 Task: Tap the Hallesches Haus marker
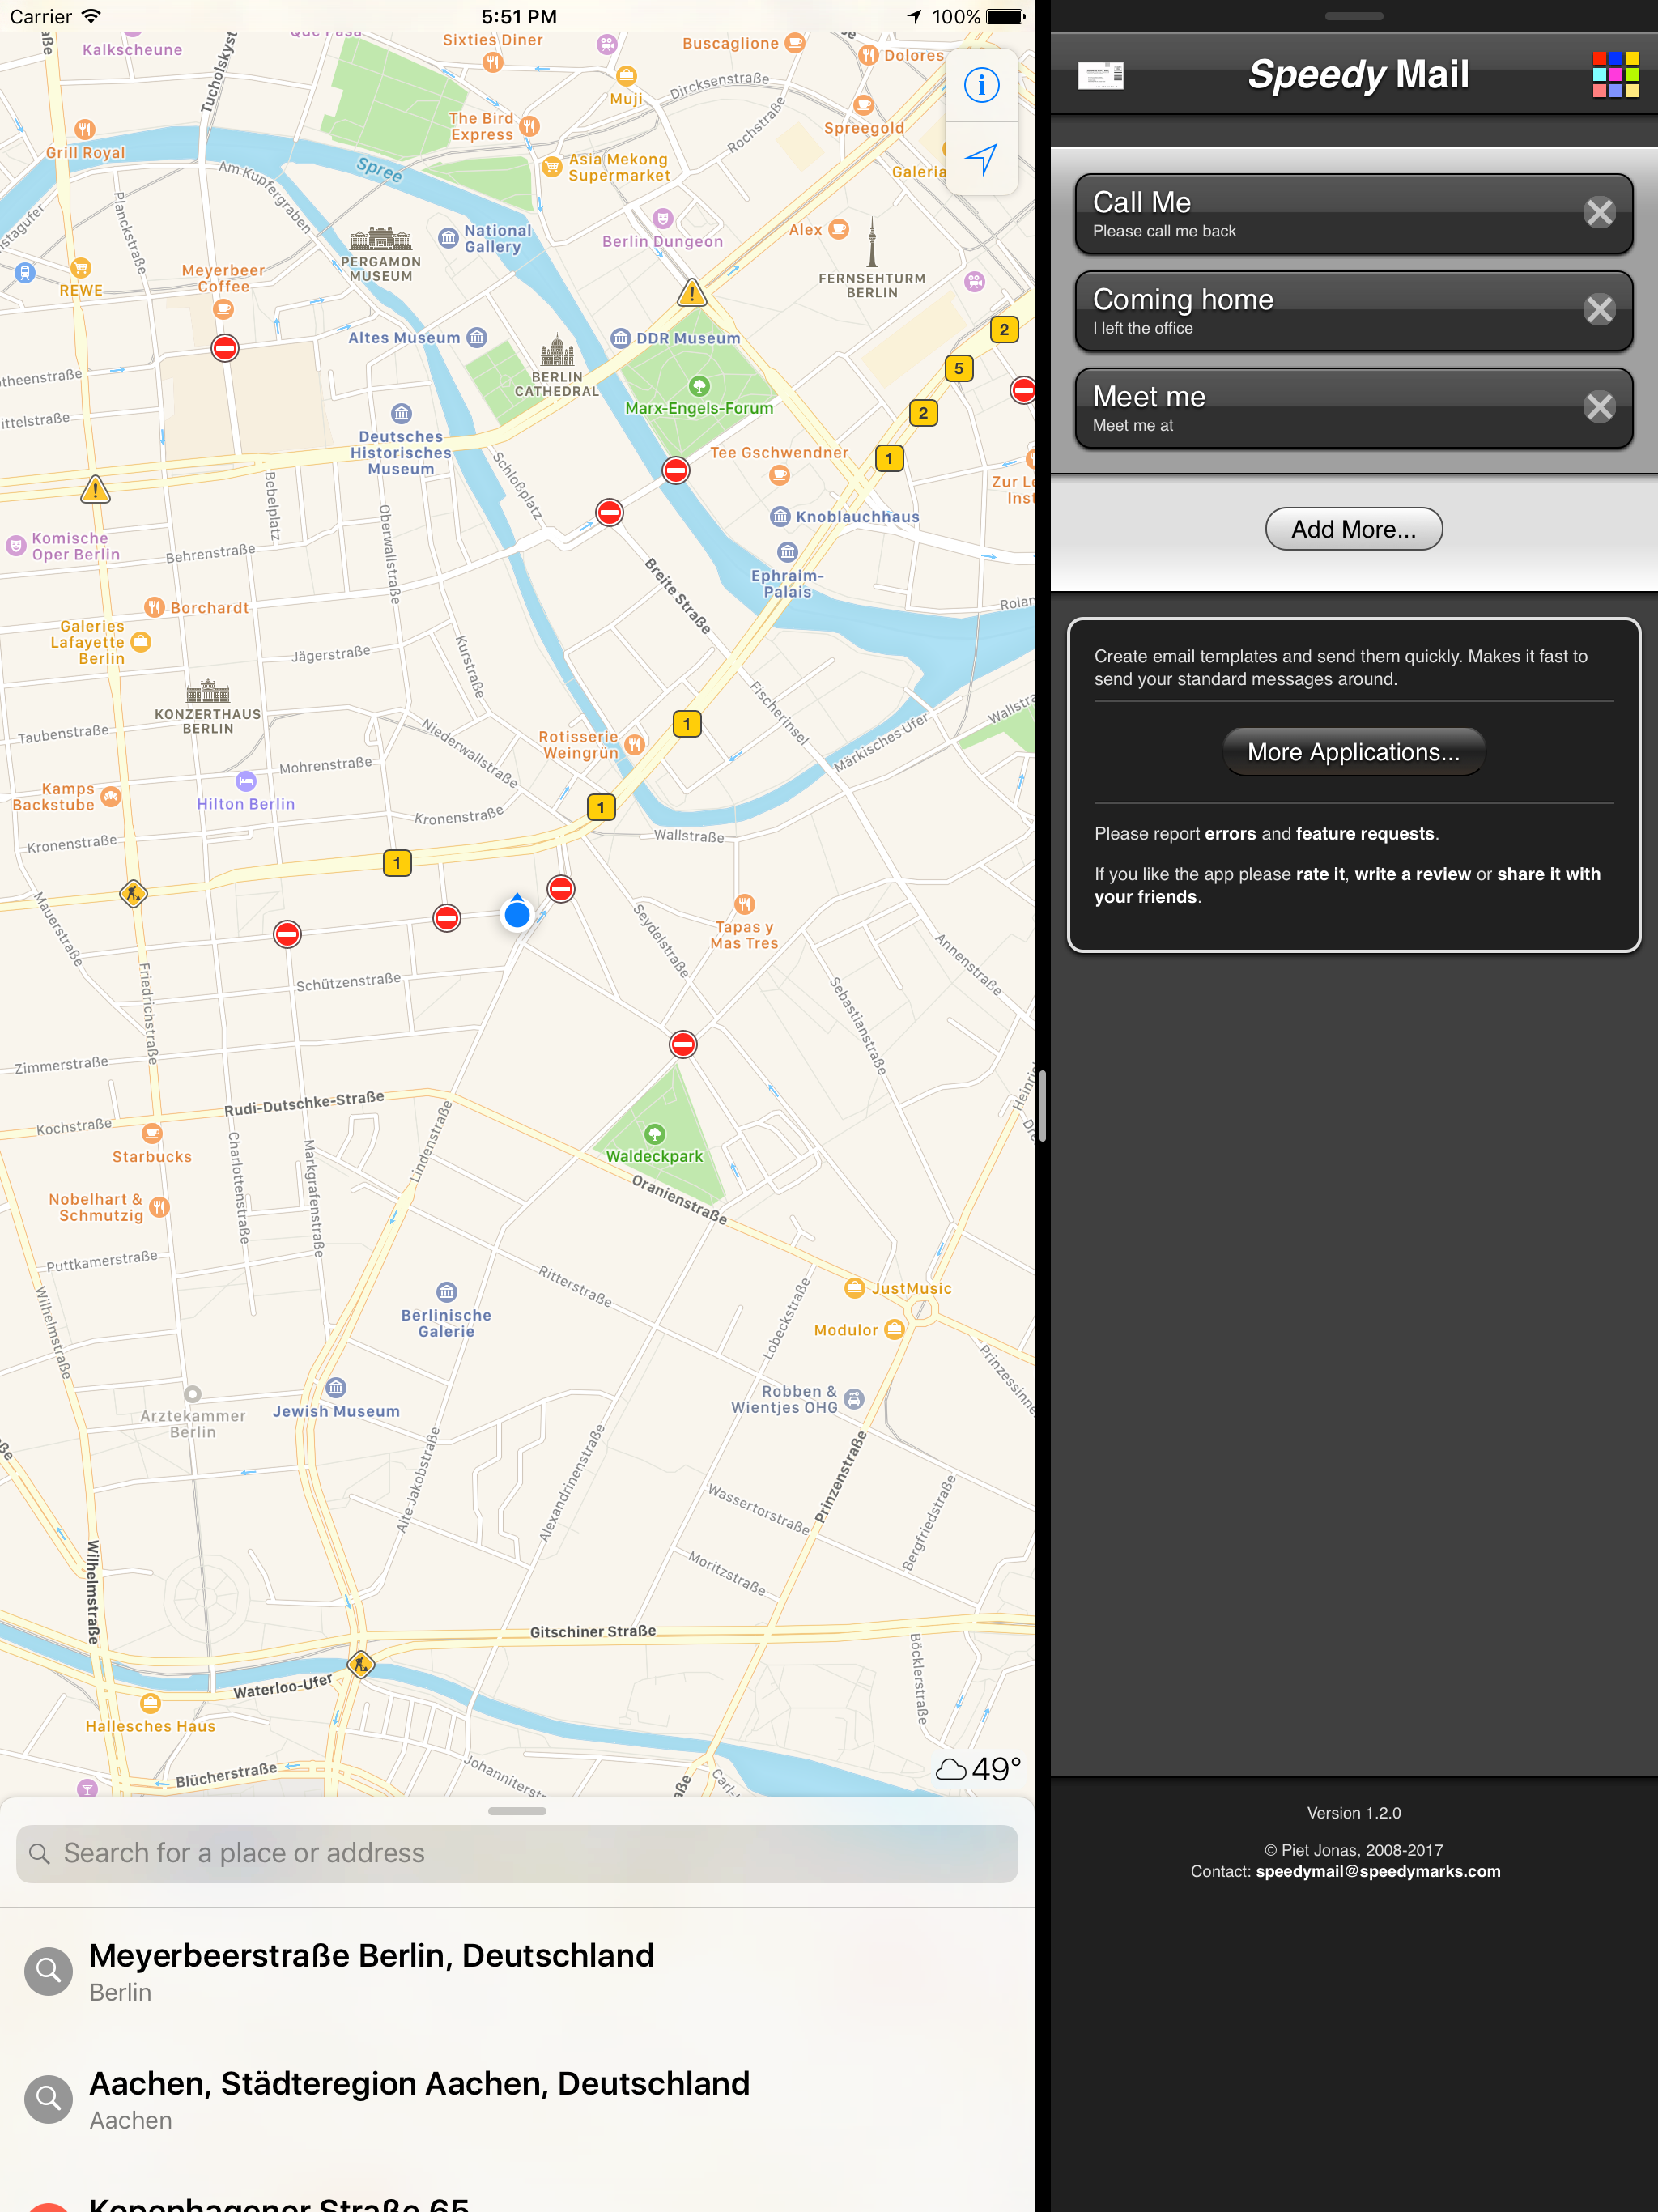click(x=150, y=1703)
